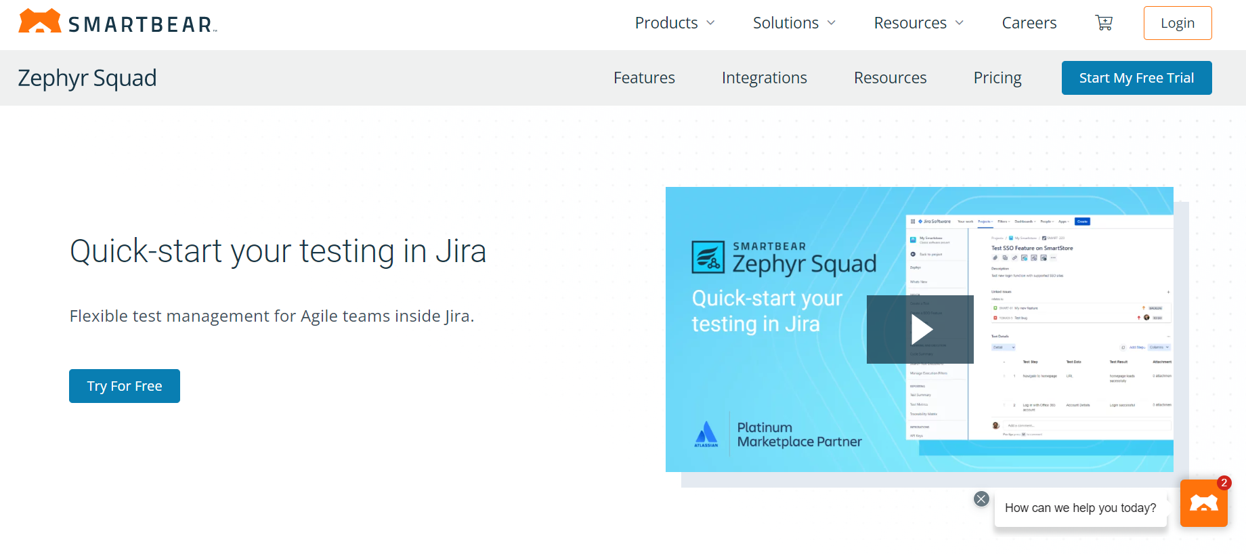The image size is (1246, 554).
Task: Play the Zephyr Squad video
Action: 920,330
